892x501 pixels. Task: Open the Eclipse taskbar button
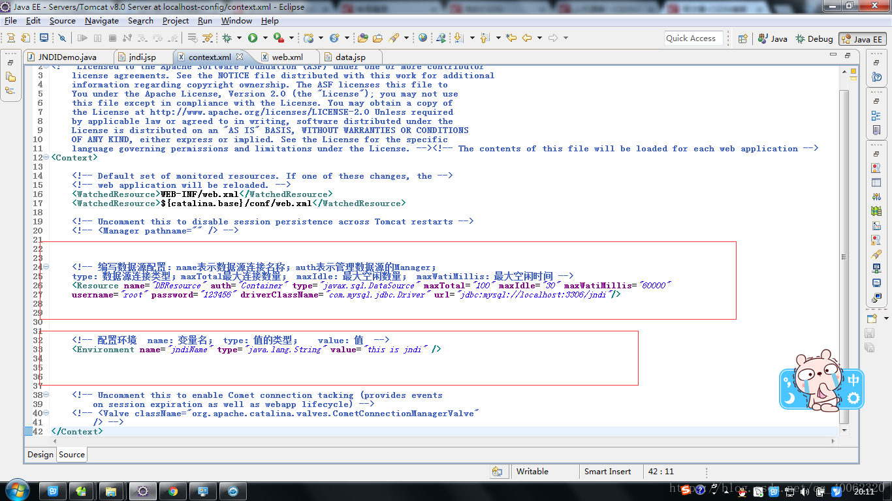pyautogui.click(x=143, y=491)
